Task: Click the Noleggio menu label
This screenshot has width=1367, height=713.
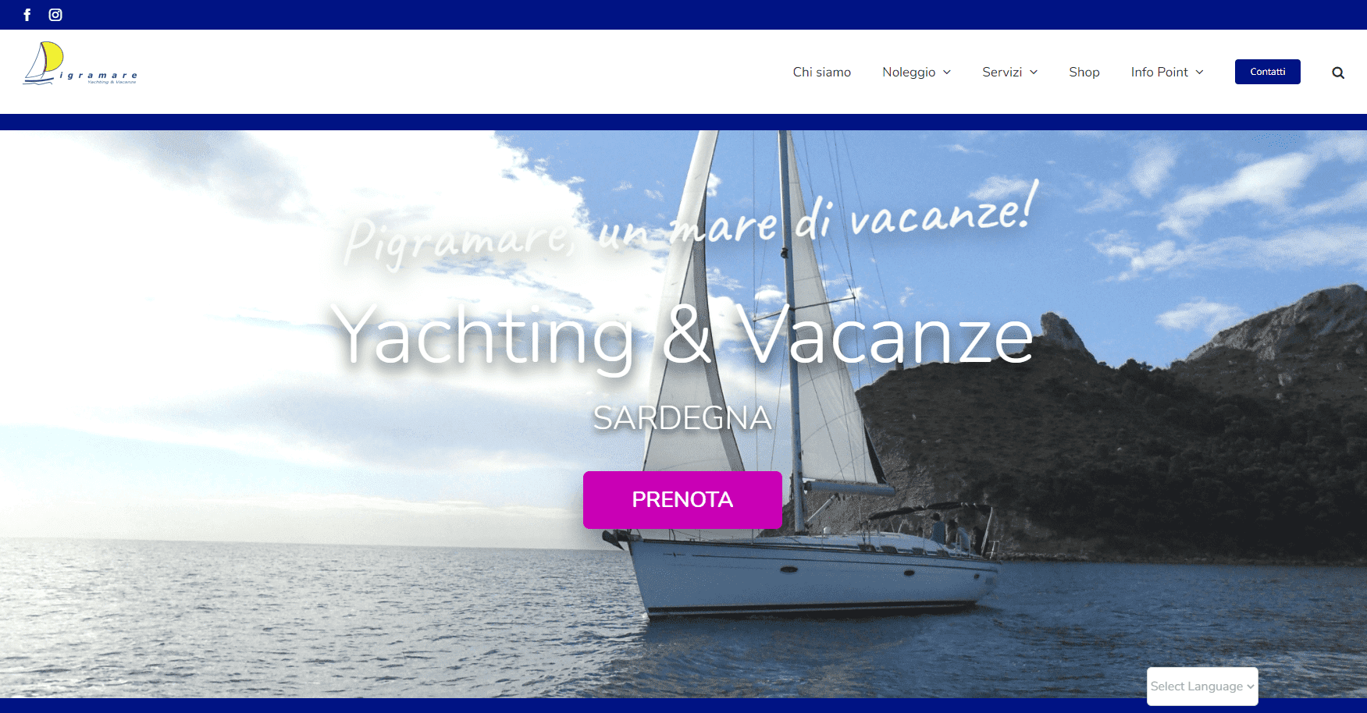Action: (x=909, y=72)
